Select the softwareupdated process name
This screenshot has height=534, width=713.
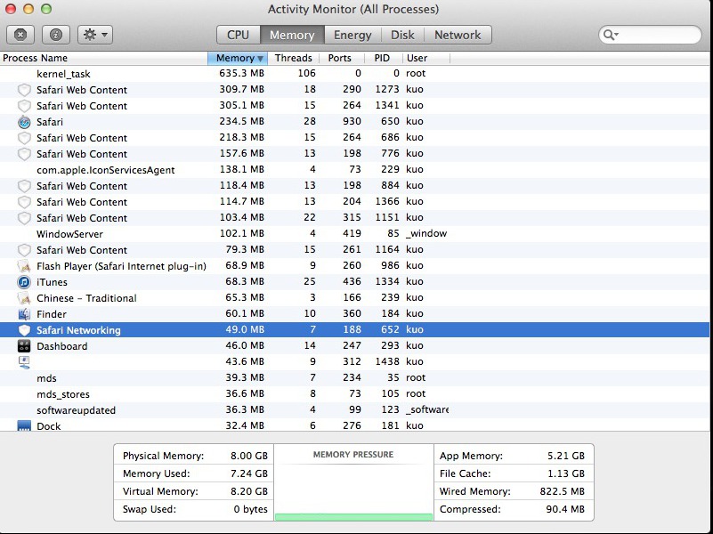pyautogui.click(x=76, y=410)
